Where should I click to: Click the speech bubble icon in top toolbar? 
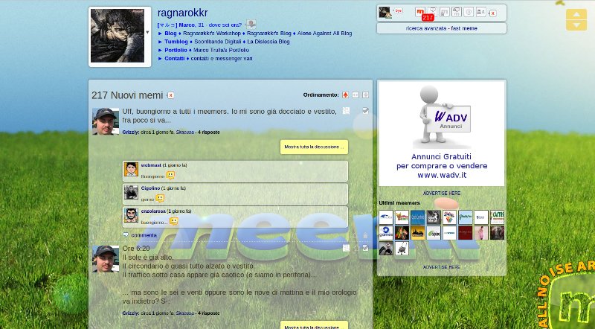point(432,12)
